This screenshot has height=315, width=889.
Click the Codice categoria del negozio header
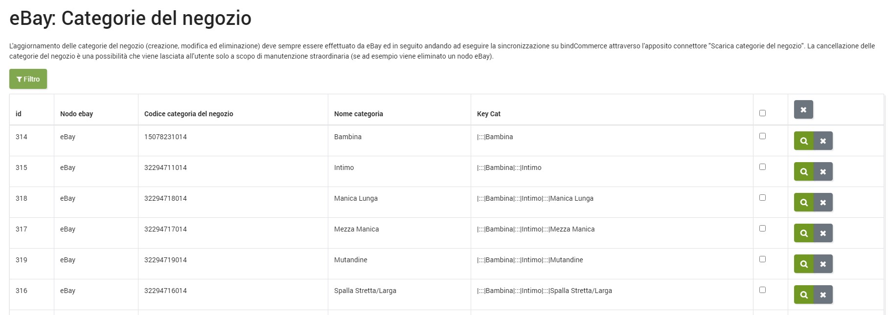[188, 114]
